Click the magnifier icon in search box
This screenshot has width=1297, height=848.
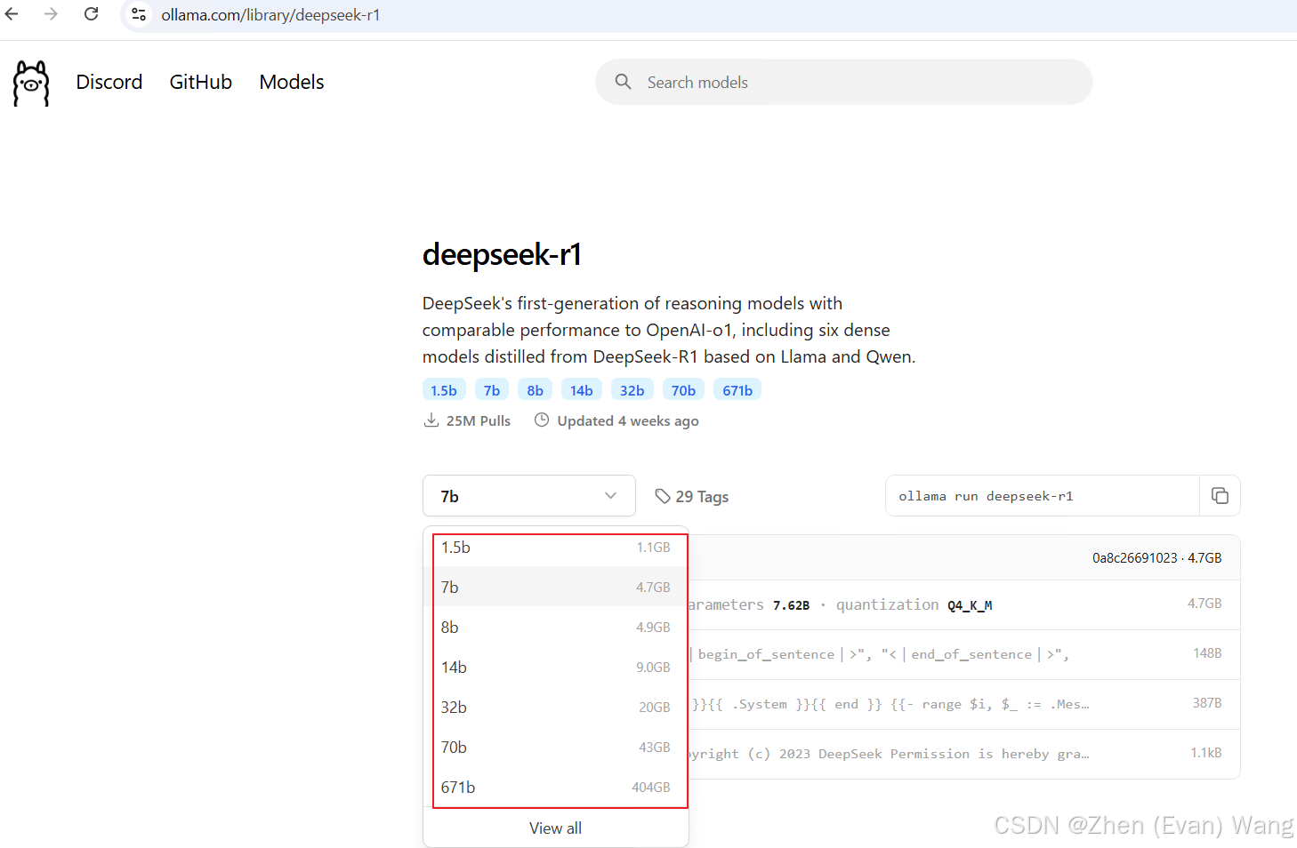click(x=624, y=82)
